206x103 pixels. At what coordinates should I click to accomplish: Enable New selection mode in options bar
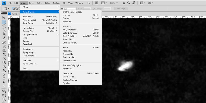click(14, 9)
